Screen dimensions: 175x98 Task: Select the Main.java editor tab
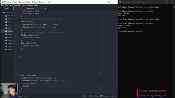[x=30, y=8]
